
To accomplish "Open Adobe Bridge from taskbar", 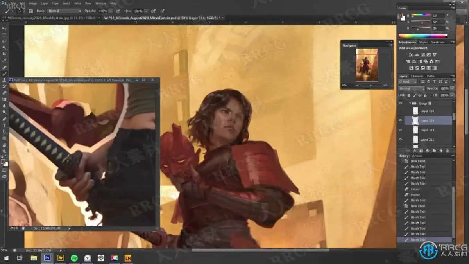I will [x=61, y=258].
